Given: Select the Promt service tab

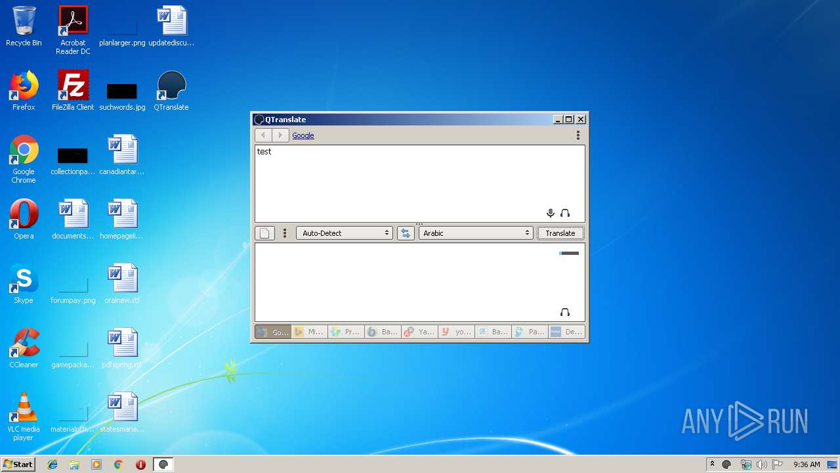Looking at the screenshot, I should tap(346, 332).
